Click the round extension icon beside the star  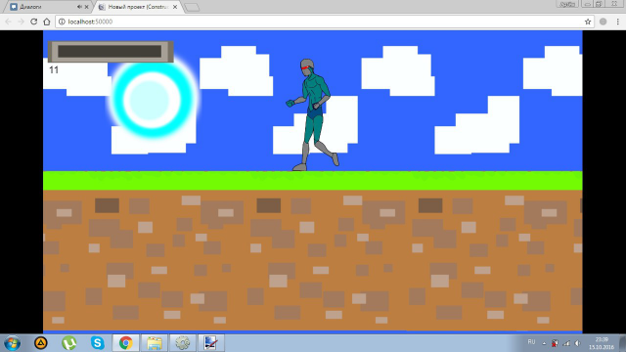point(603,22)
